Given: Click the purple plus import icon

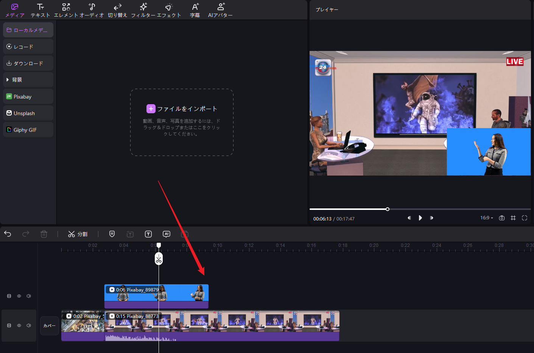Looking at the screenshot, I should [x=151, y=109].
